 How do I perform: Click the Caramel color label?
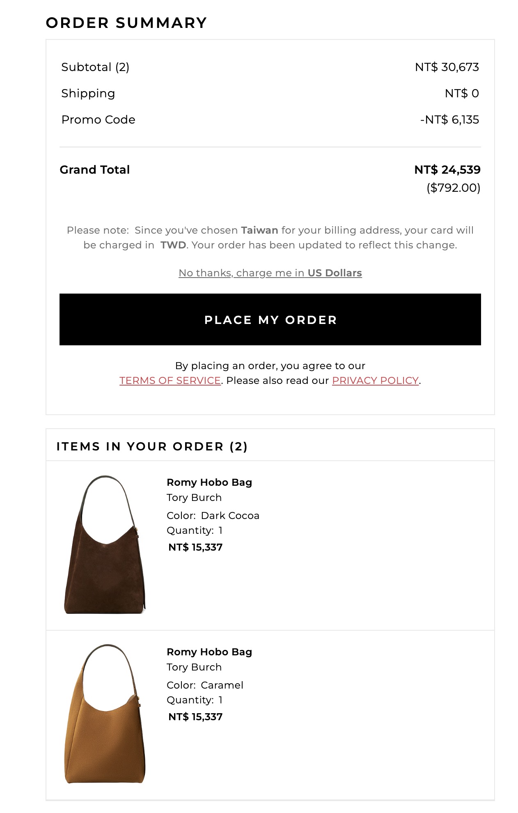coord(205,685)
